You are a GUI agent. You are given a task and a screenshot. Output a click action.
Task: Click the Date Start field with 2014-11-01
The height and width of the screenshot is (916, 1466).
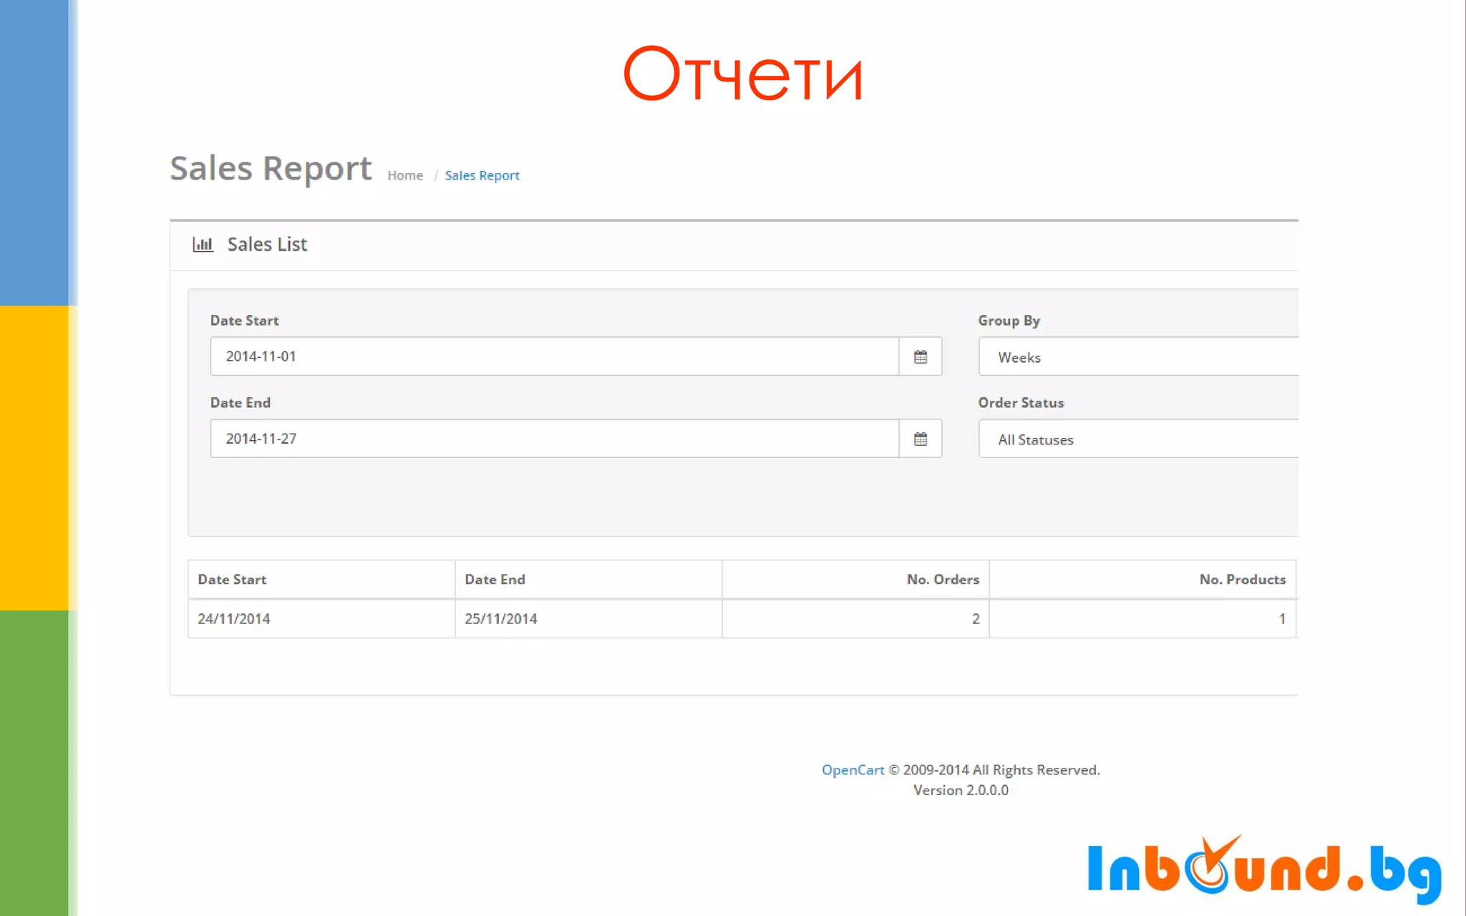coord(555,356)
